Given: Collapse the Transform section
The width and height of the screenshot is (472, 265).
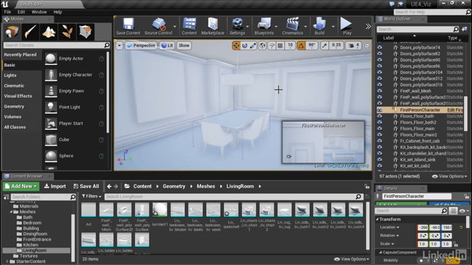Looking at the screenshot, I should 378,219.
